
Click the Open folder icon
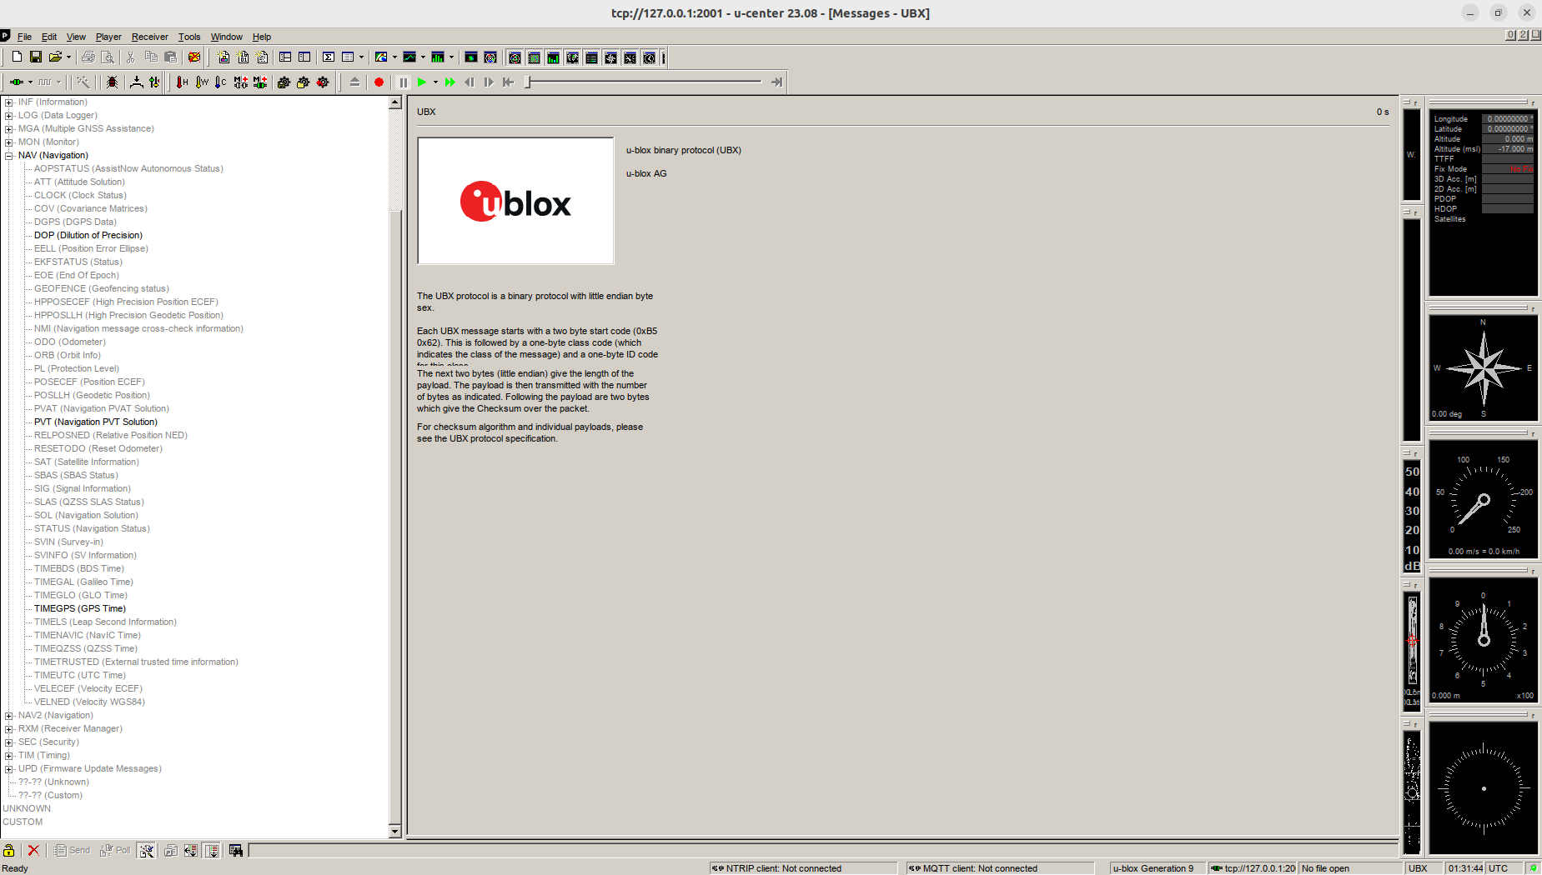click(x=55, y=57)
